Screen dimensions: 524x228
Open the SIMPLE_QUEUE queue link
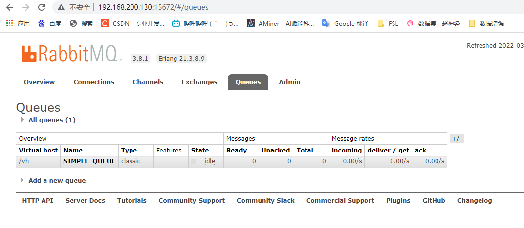click(89, 161)
